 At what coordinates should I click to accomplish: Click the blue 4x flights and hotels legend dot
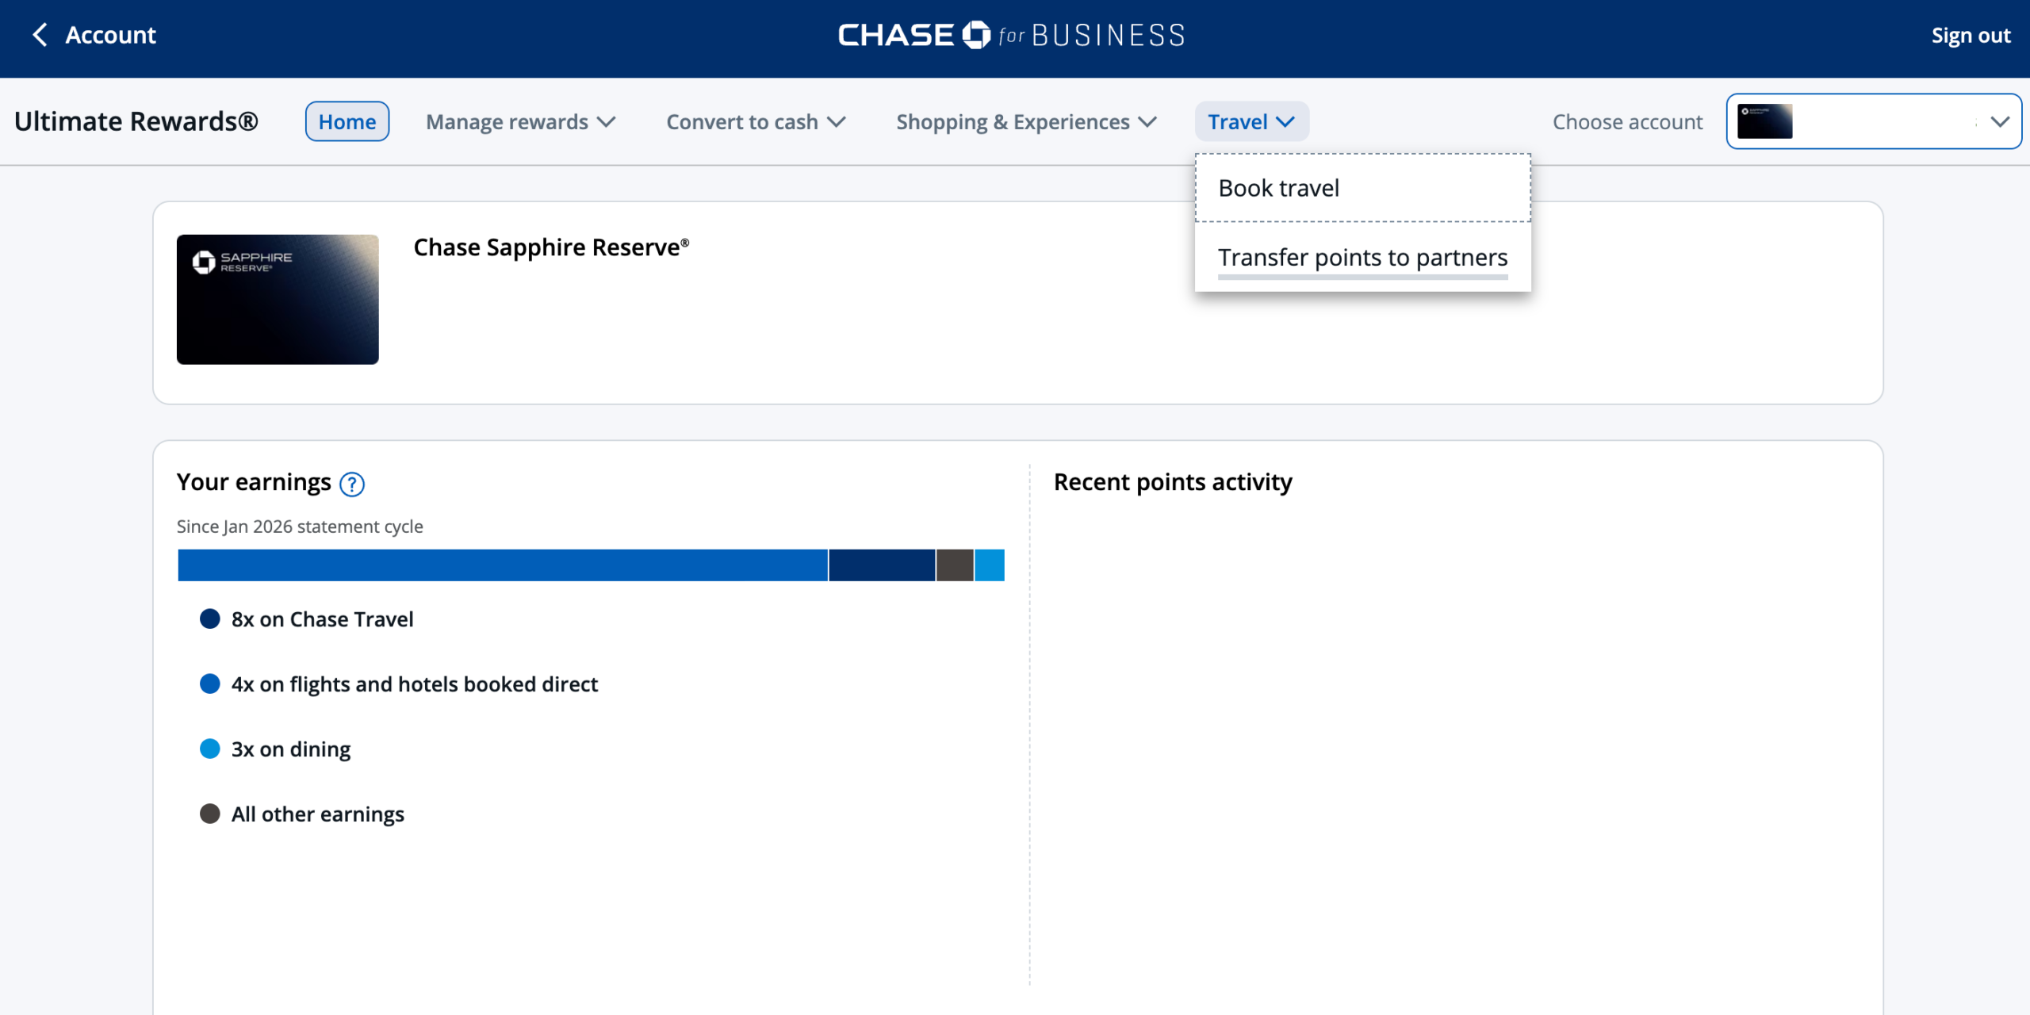point(210,684)
